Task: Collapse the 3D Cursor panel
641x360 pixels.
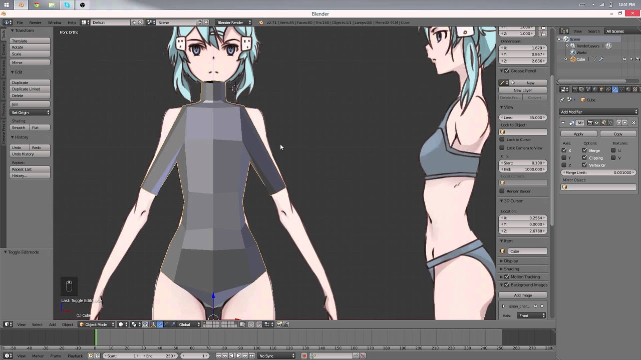Action: click(501, 201)
